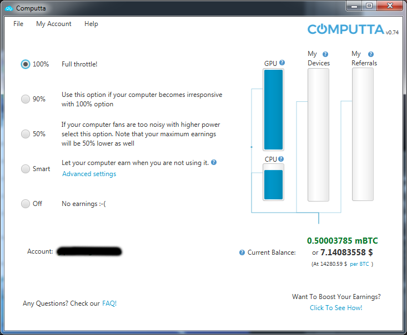
Task: Click the 'Full throttle!' description text
Action: point(79,64)
